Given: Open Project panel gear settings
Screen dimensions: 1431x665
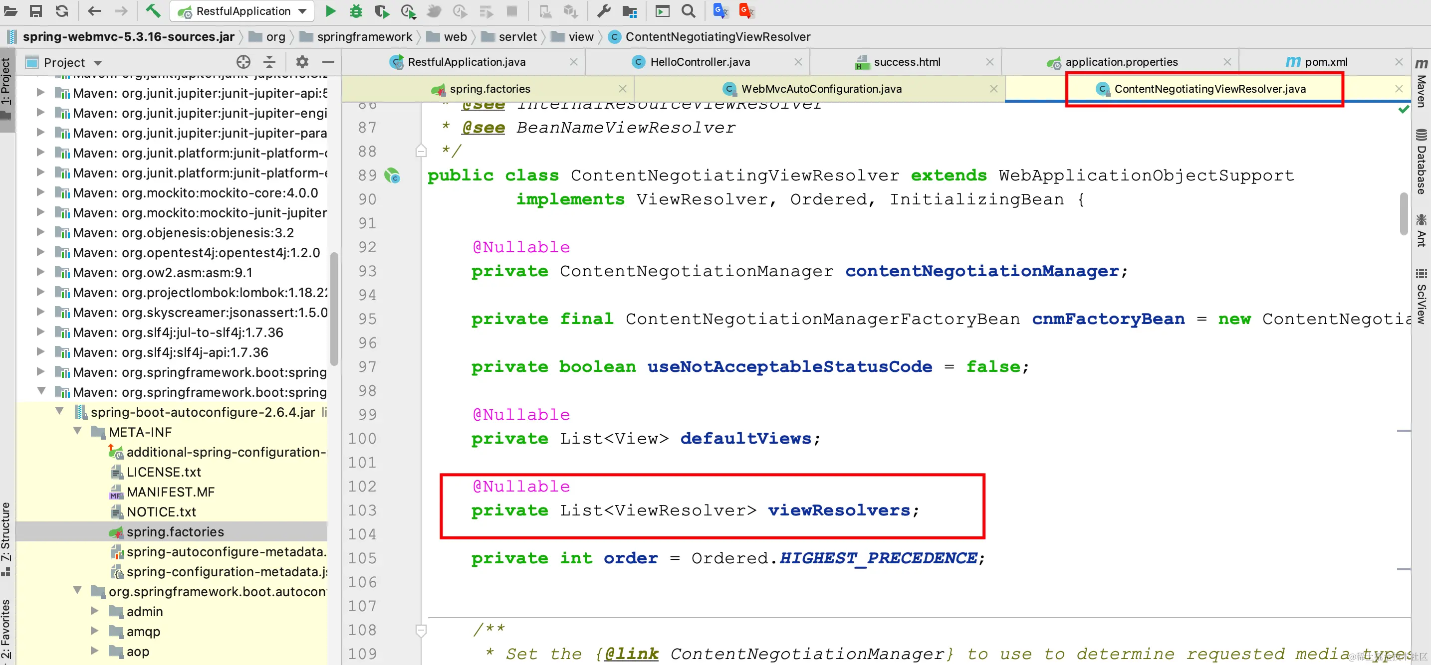Looking at the screenshot, I should tap(302, 62).
